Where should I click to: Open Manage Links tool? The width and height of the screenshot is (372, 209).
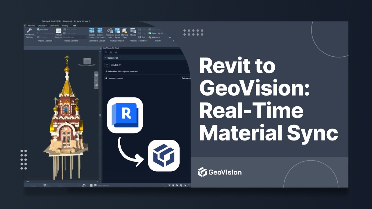pos(110,33)
